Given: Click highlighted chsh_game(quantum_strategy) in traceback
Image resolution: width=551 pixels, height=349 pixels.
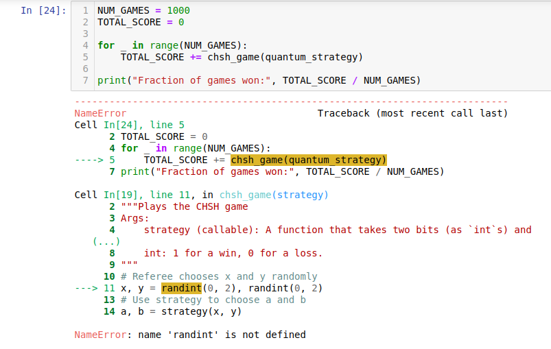Looking at the screenshot, I should [x=309, y=160].
